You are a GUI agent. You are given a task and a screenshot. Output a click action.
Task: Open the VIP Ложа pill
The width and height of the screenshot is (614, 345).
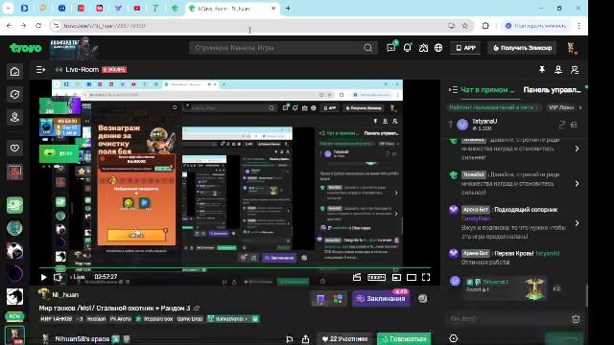(x=560, y=107)
